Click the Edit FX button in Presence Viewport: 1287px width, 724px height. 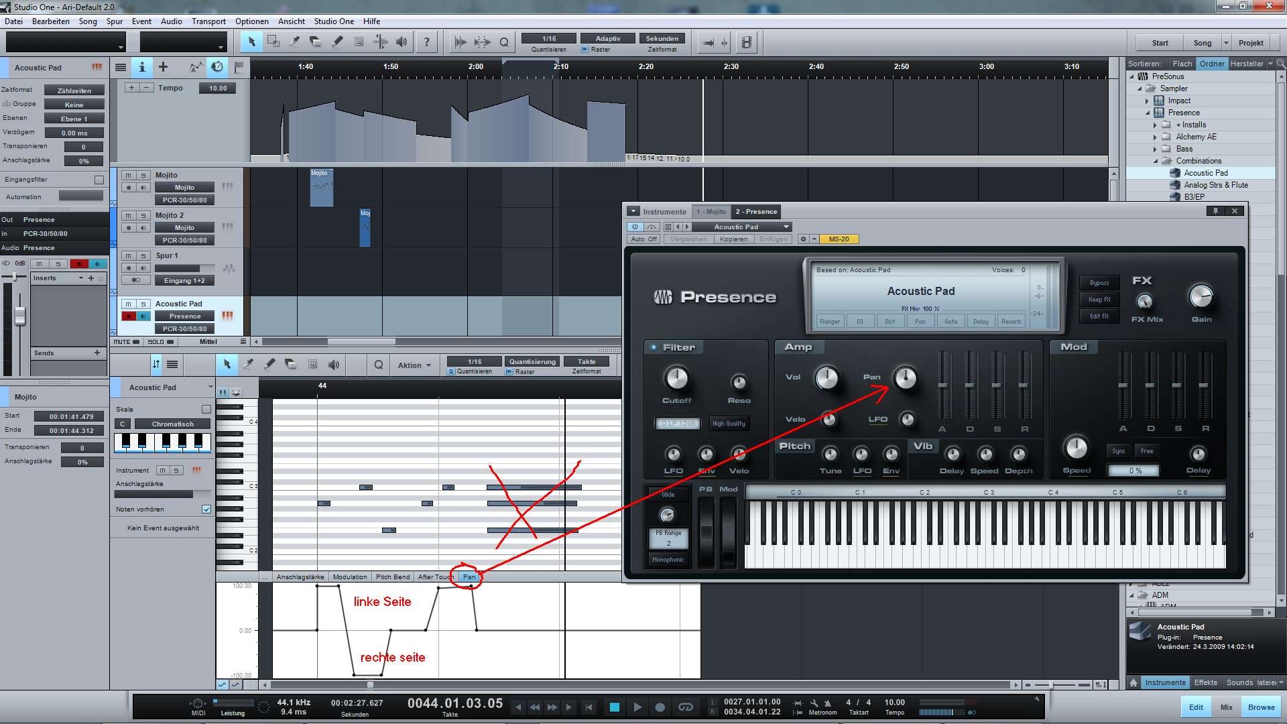(x=1099, y=316)
